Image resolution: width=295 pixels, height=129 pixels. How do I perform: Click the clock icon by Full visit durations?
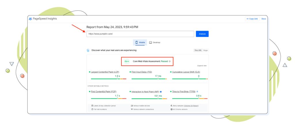(92, 109)
